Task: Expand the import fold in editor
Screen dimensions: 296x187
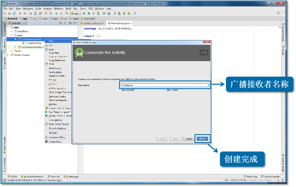Action: 83,36
